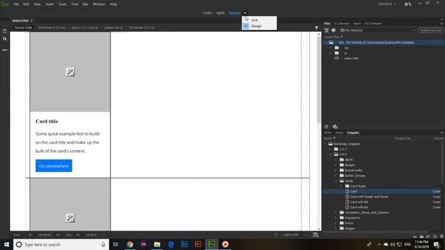Switch to the DOM panel tab
Viewport: 445px width, 250px height.
click(x=327, y=133)
